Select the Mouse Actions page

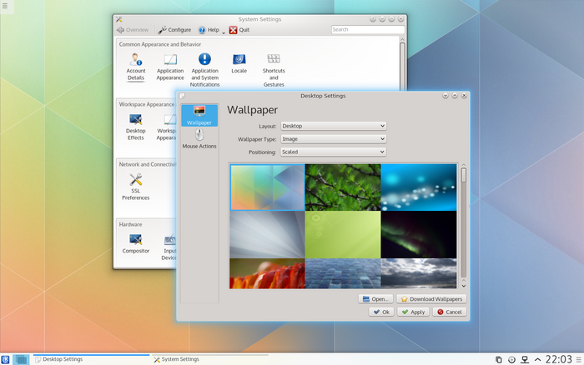click(199, 138)
